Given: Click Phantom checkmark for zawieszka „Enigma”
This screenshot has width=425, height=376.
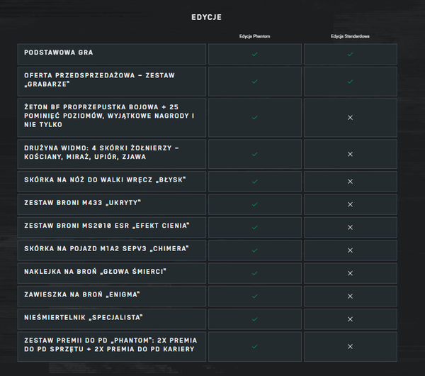Looking at the screenshot, I should pyautogui.click(x=254, y=296).
